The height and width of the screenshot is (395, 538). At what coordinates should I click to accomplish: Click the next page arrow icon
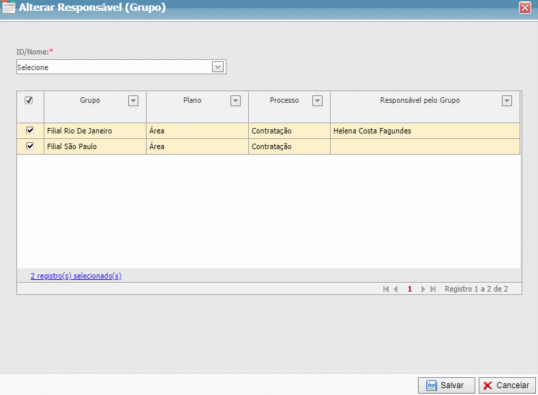(x=423, y=289)
